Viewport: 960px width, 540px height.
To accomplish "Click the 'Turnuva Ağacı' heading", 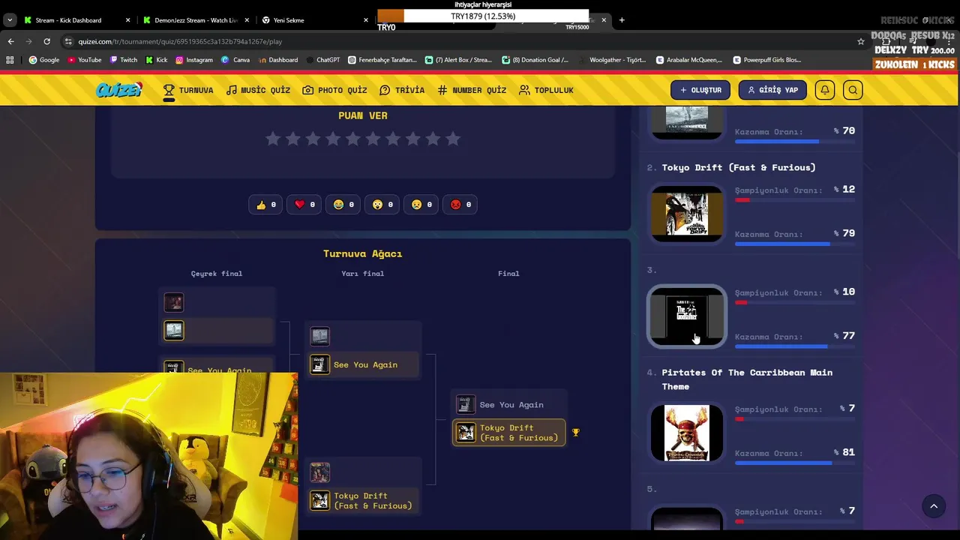I will click(x=363, y=253).
